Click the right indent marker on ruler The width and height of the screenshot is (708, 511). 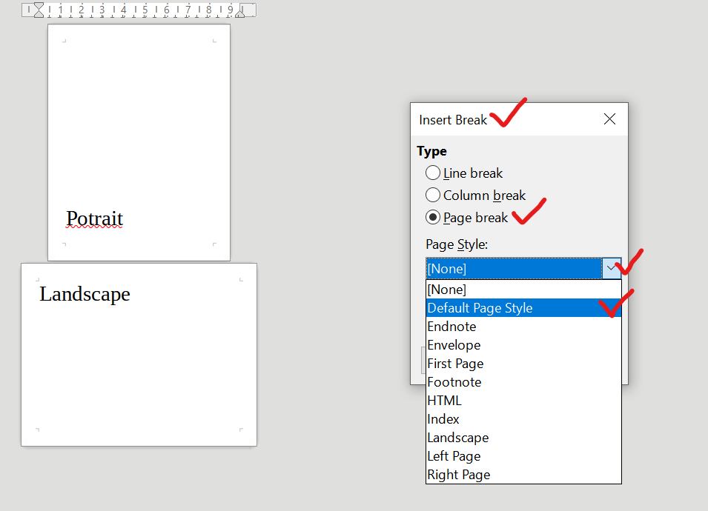(240, 13)
